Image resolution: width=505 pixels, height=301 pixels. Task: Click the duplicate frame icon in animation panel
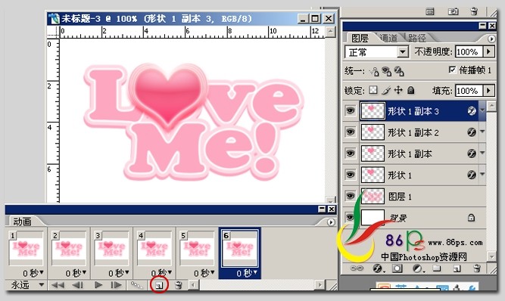tap(160, 285)
